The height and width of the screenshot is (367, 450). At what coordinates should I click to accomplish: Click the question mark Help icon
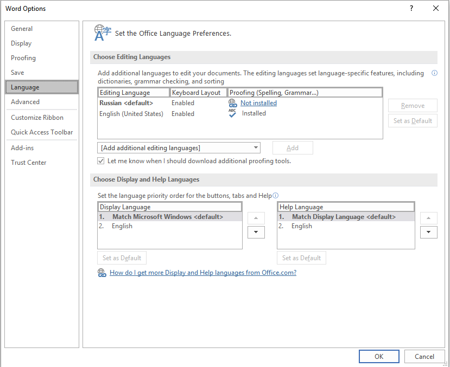pyautogui.click(x=411, y=8)
